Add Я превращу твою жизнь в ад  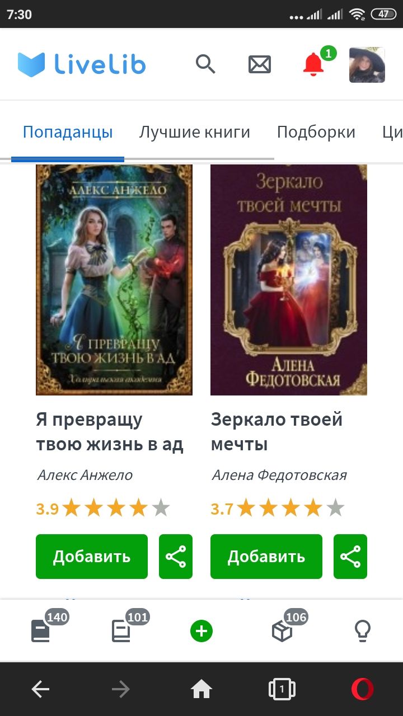[x=92, y=557]
